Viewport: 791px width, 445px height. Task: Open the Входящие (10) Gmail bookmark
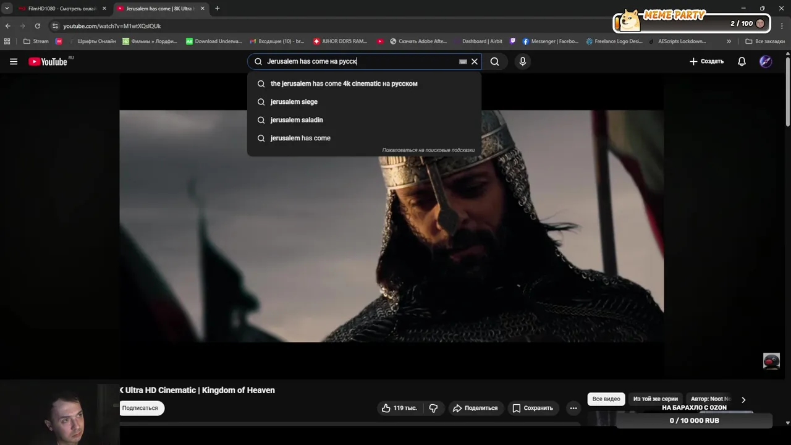click(277, 41)
